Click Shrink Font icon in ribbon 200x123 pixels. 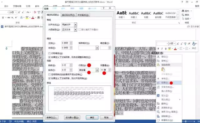[x=23, y=12]
